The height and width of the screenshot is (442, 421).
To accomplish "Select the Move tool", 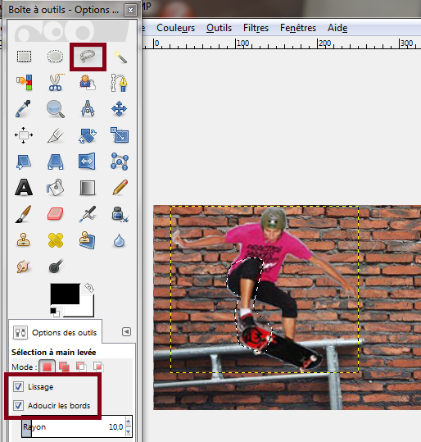I will [x=119, y=108].
